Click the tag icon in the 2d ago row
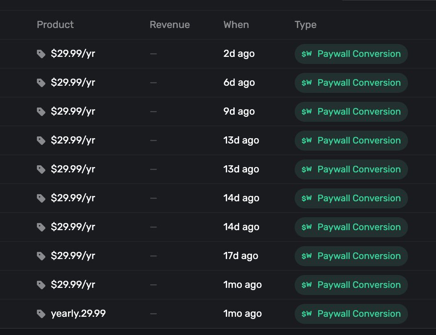436x335 pixels. click(41, 54)
